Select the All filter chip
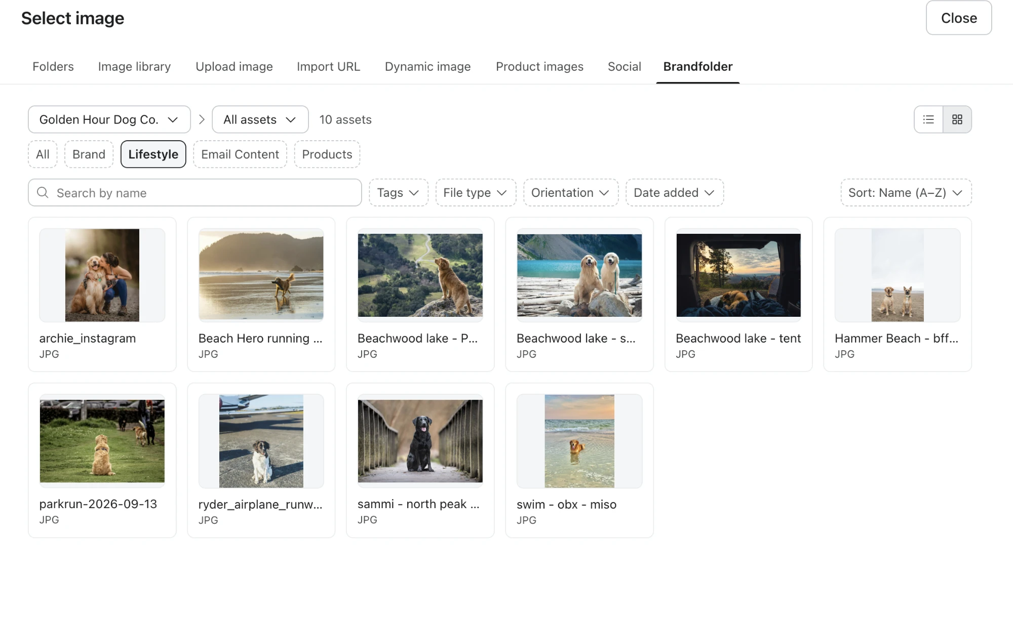This screenshot has width=1013, height=626. pyautogui.click(x=43, y=154)
